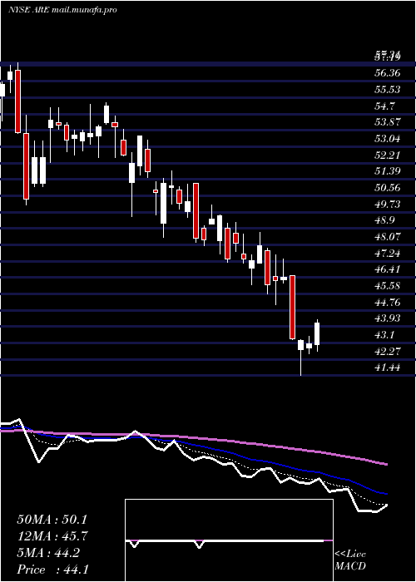Click the 45.58 price axis label
The width and height of the screenshot is (416, 582).
pyautogui.click(x=388, y=285)
